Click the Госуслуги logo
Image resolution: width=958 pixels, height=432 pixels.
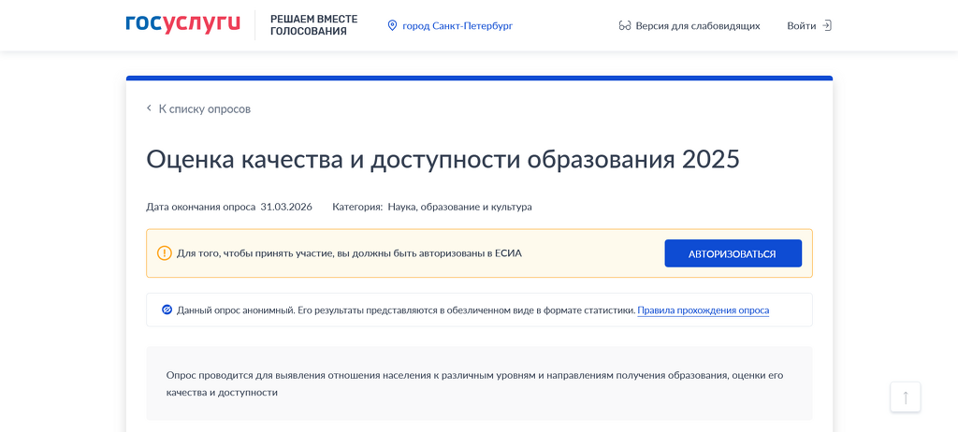pyautogui.click(x=182, y=24)
